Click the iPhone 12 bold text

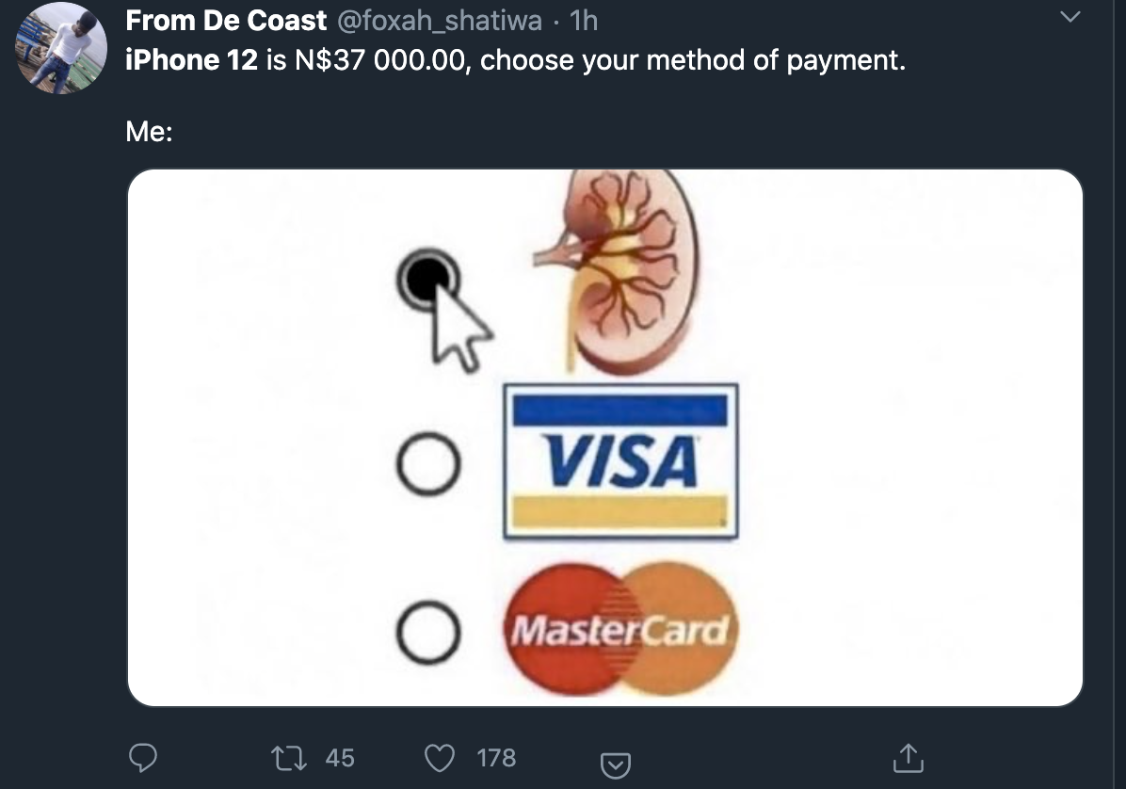(192, 60)
